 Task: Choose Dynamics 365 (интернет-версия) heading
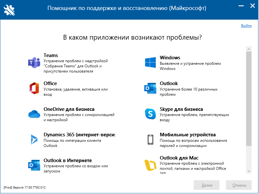click(x=80, y=135)
